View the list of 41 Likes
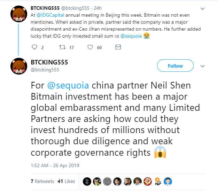Screen dimensions: 218x193 (66, 181)
